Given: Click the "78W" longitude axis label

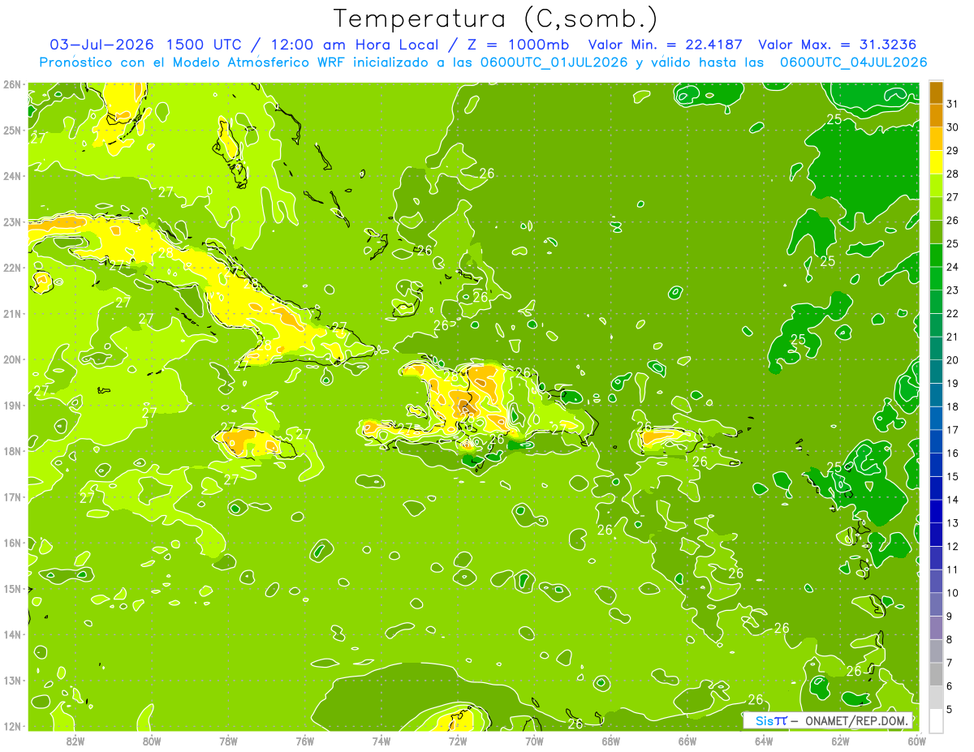Looking at the screenshot, I should coord(228,741).
